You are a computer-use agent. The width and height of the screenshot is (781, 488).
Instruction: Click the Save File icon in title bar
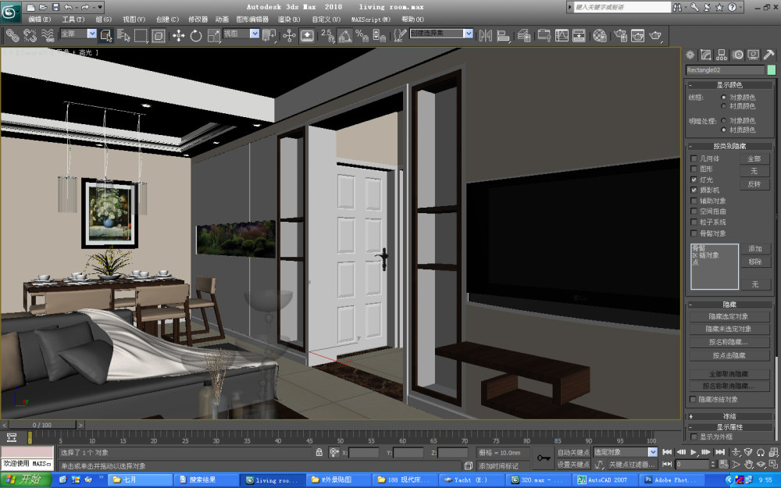coord(55,7)
